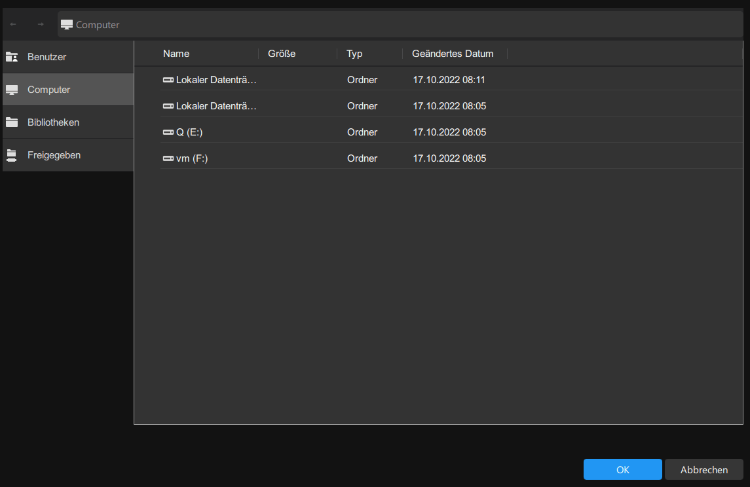750x487 pixels.
Task: Click drive icon of 08:11 Lokaler Datenträger
Action: tap(168, 80)
